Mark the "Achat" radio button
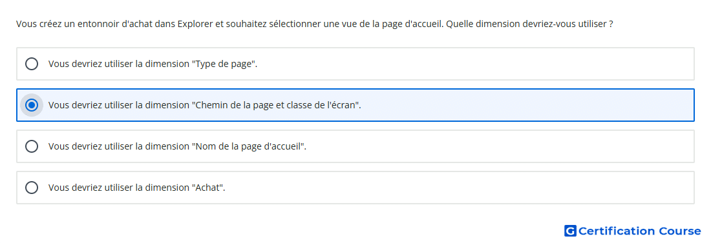 pos(32,188)
